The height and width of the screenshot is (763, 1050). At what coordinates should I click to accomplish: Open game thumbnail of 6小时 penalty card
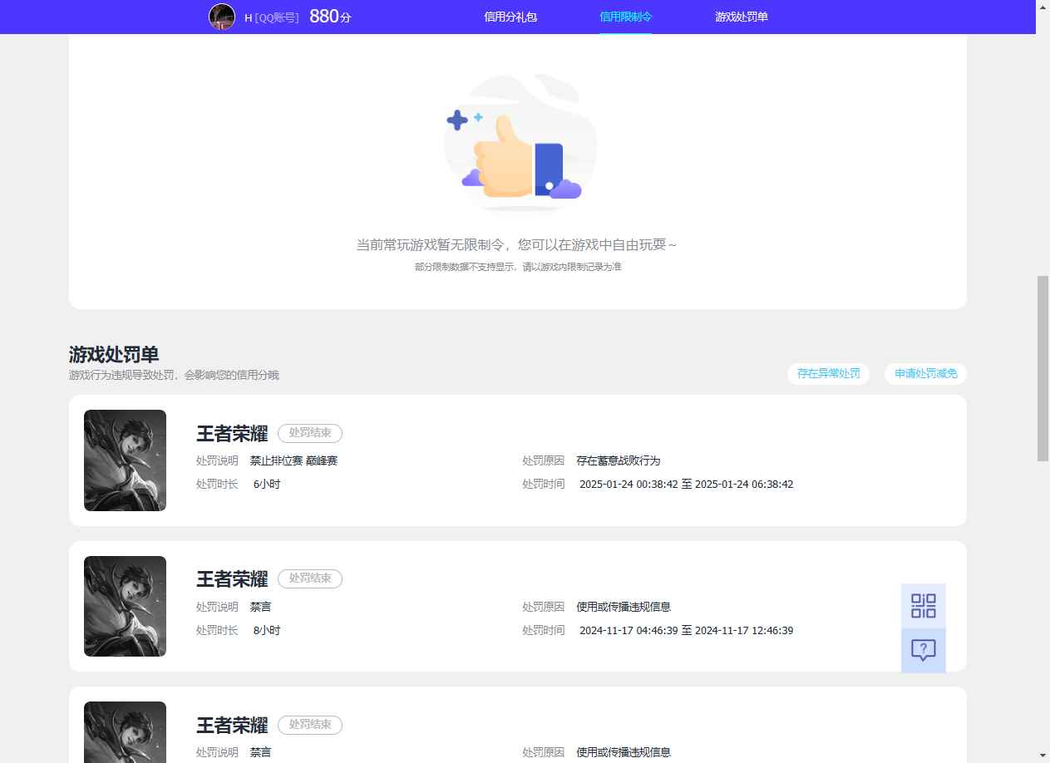(125, 460)
